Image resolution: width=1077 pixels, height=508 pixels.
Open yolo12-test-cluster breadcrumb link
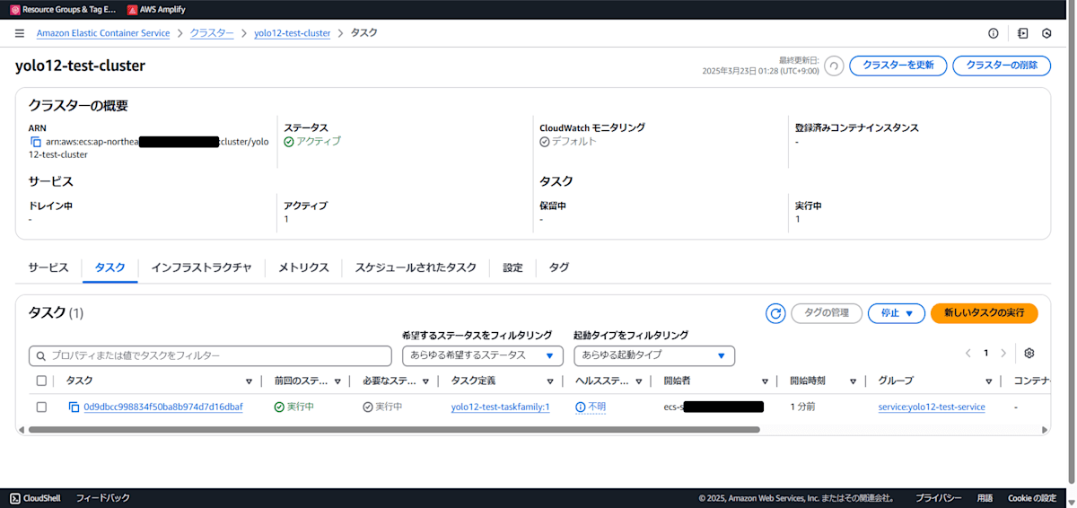pyautogui.click(x=293, y=33)
